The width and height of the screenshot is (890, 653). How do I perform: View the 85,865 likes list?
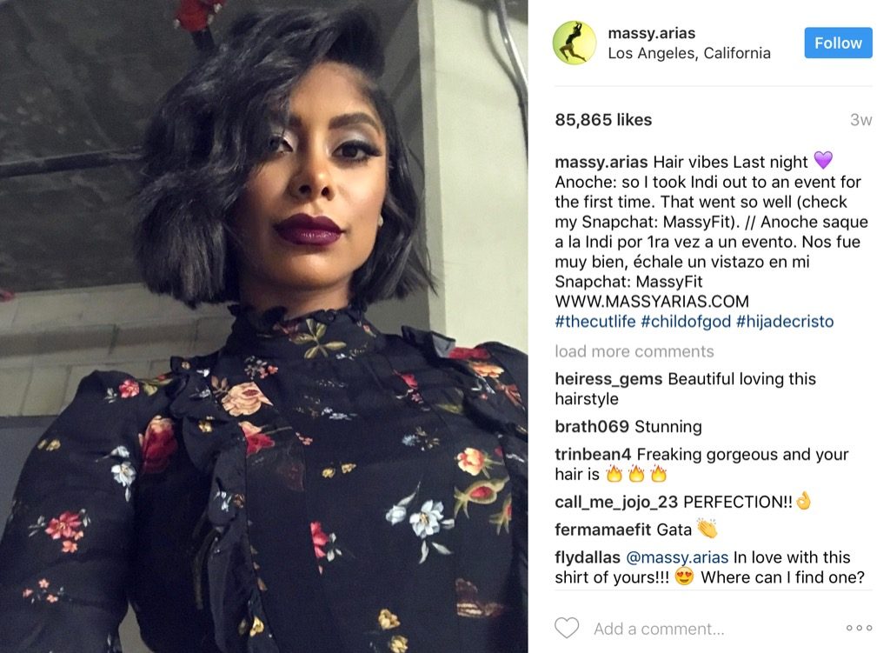click(x=603, y=120)
